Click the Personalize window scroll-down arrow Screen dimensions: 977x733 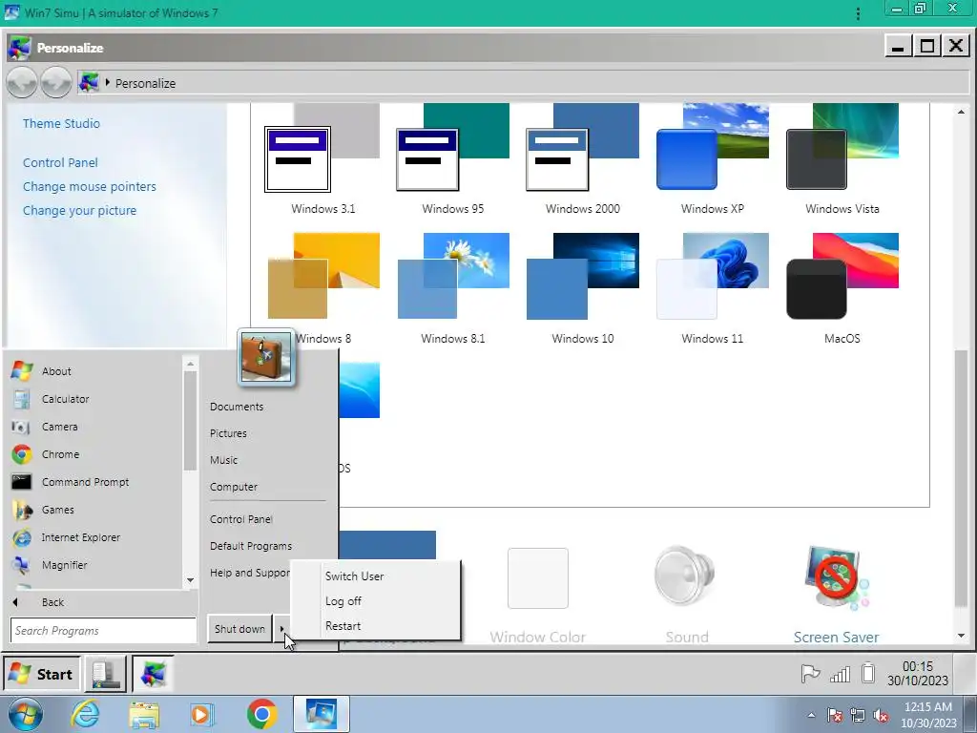coord(961,636)
